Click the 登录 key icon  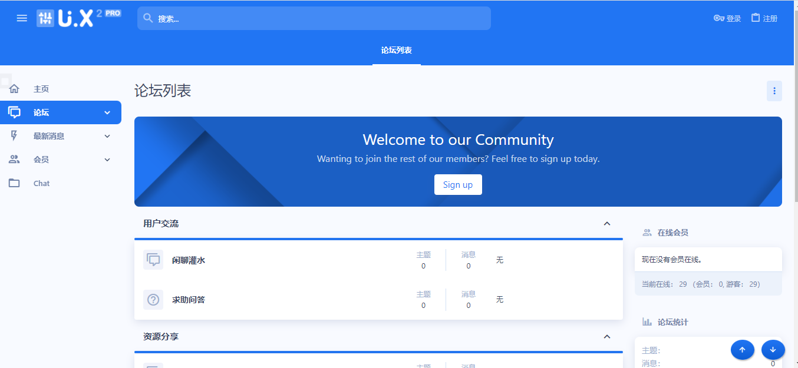719,18
